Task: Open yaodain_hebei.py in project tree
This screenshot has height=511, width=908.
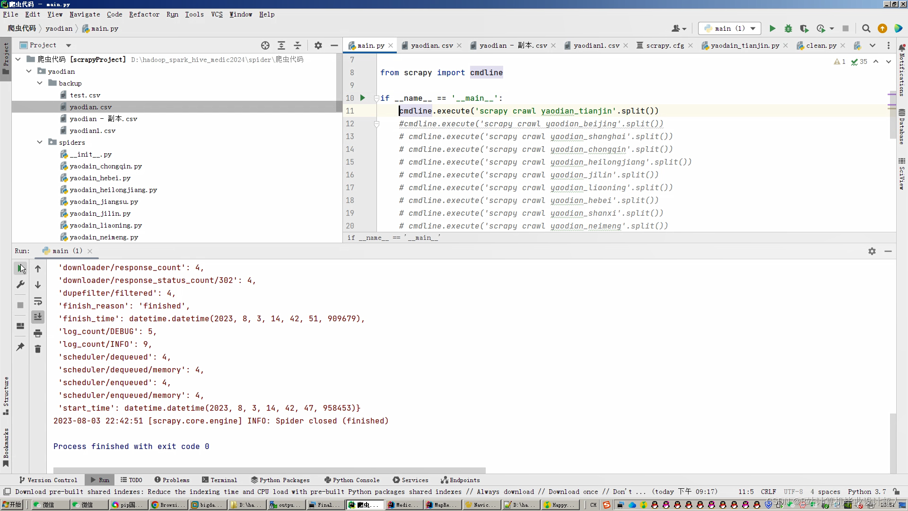Action: tap(100, 178)
